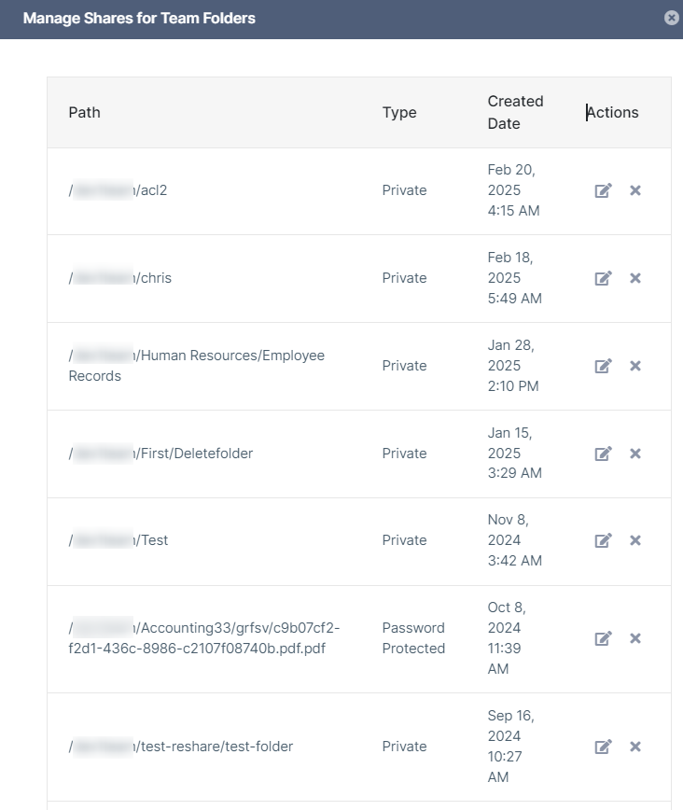
Task: Edit the Employee Records share
Action: coord(604,366)
